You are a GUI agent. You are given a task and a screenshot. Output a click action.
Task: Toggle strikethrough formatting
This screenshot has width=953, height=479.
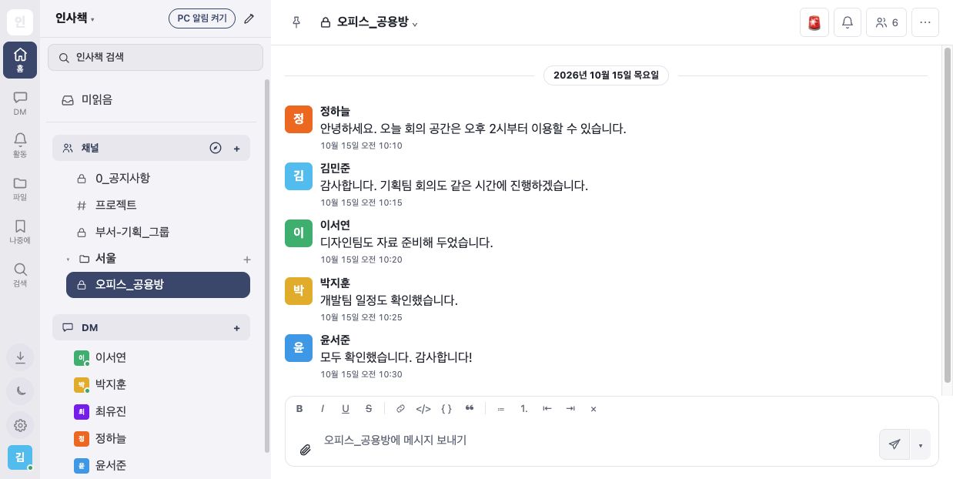pyautogui.click(x=369, y=409)
